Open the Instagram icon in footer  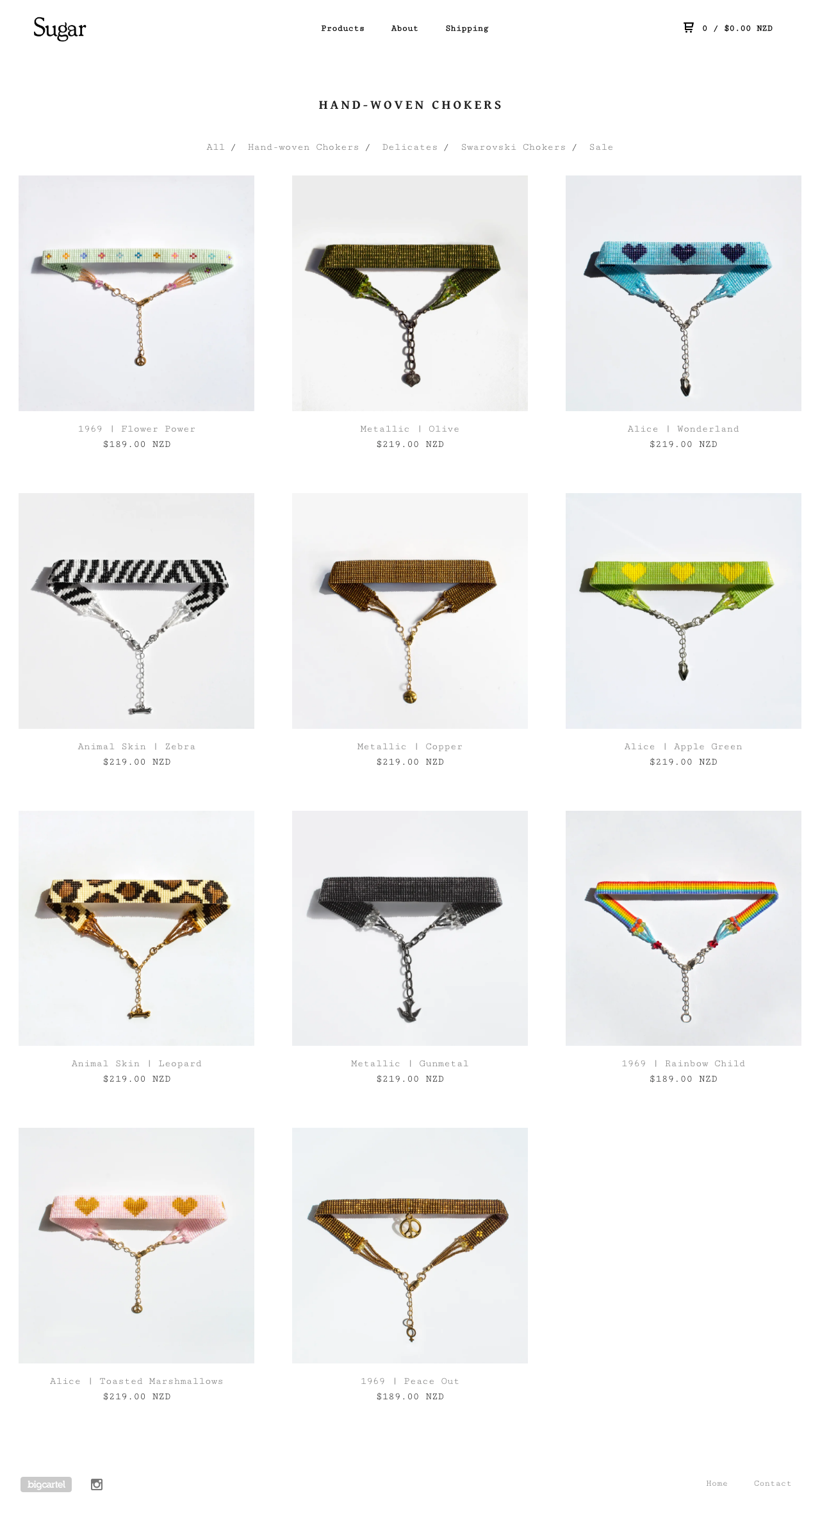[x=97, y=1484]
